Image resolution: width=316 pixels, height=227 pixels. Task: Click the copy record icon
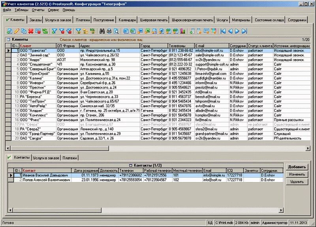tap(24, 31)
